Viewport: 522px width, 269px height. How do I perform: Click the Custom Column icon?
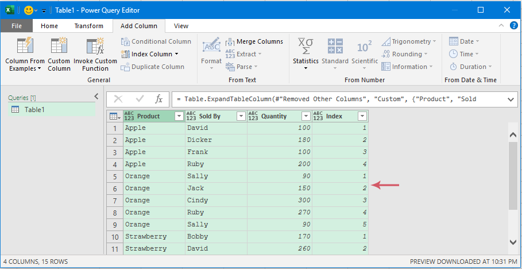[x=59, y=46]
